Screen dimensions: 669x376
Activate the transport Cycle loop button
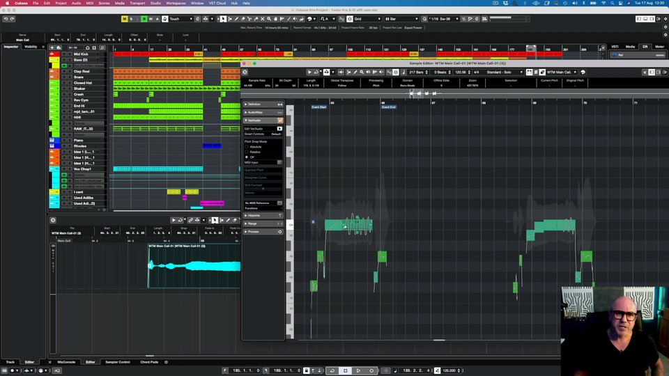click(332, 370)
